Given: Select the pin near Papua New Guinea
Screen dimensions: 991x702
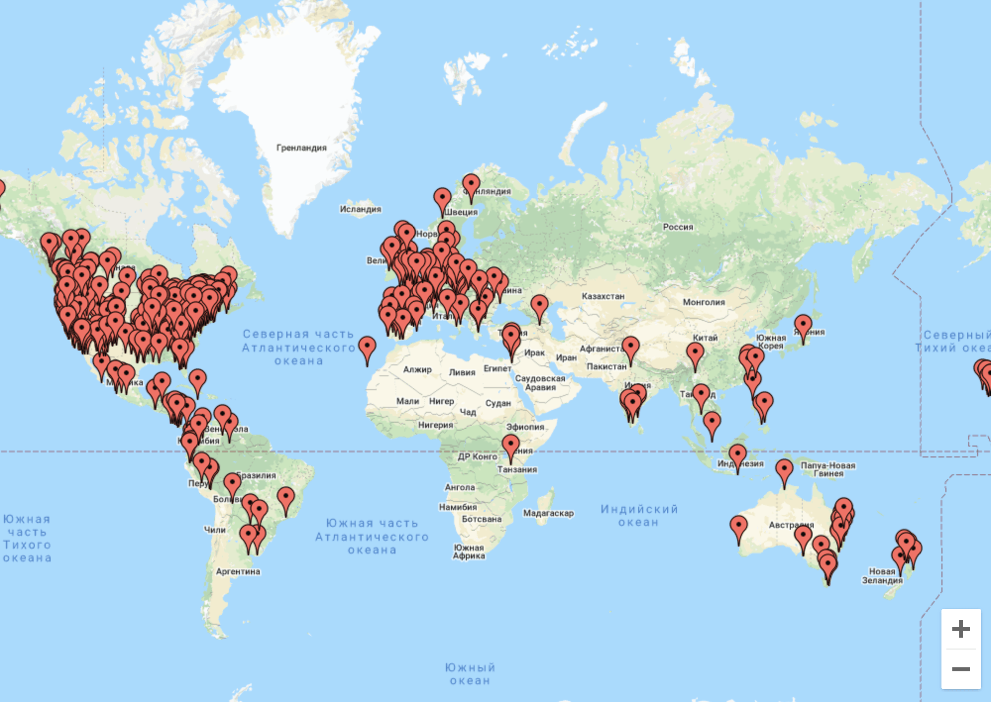Looking at the screenshot, I should pyautogui.click(x=784, y=473).
